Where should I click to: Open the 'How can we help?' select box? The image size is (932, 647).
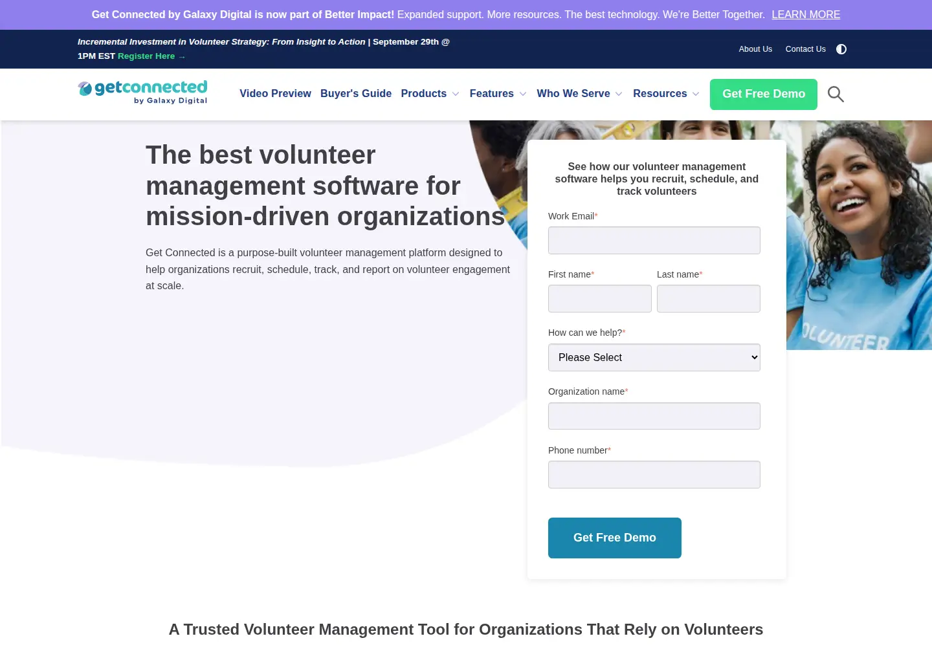click(x=654, y=358)
